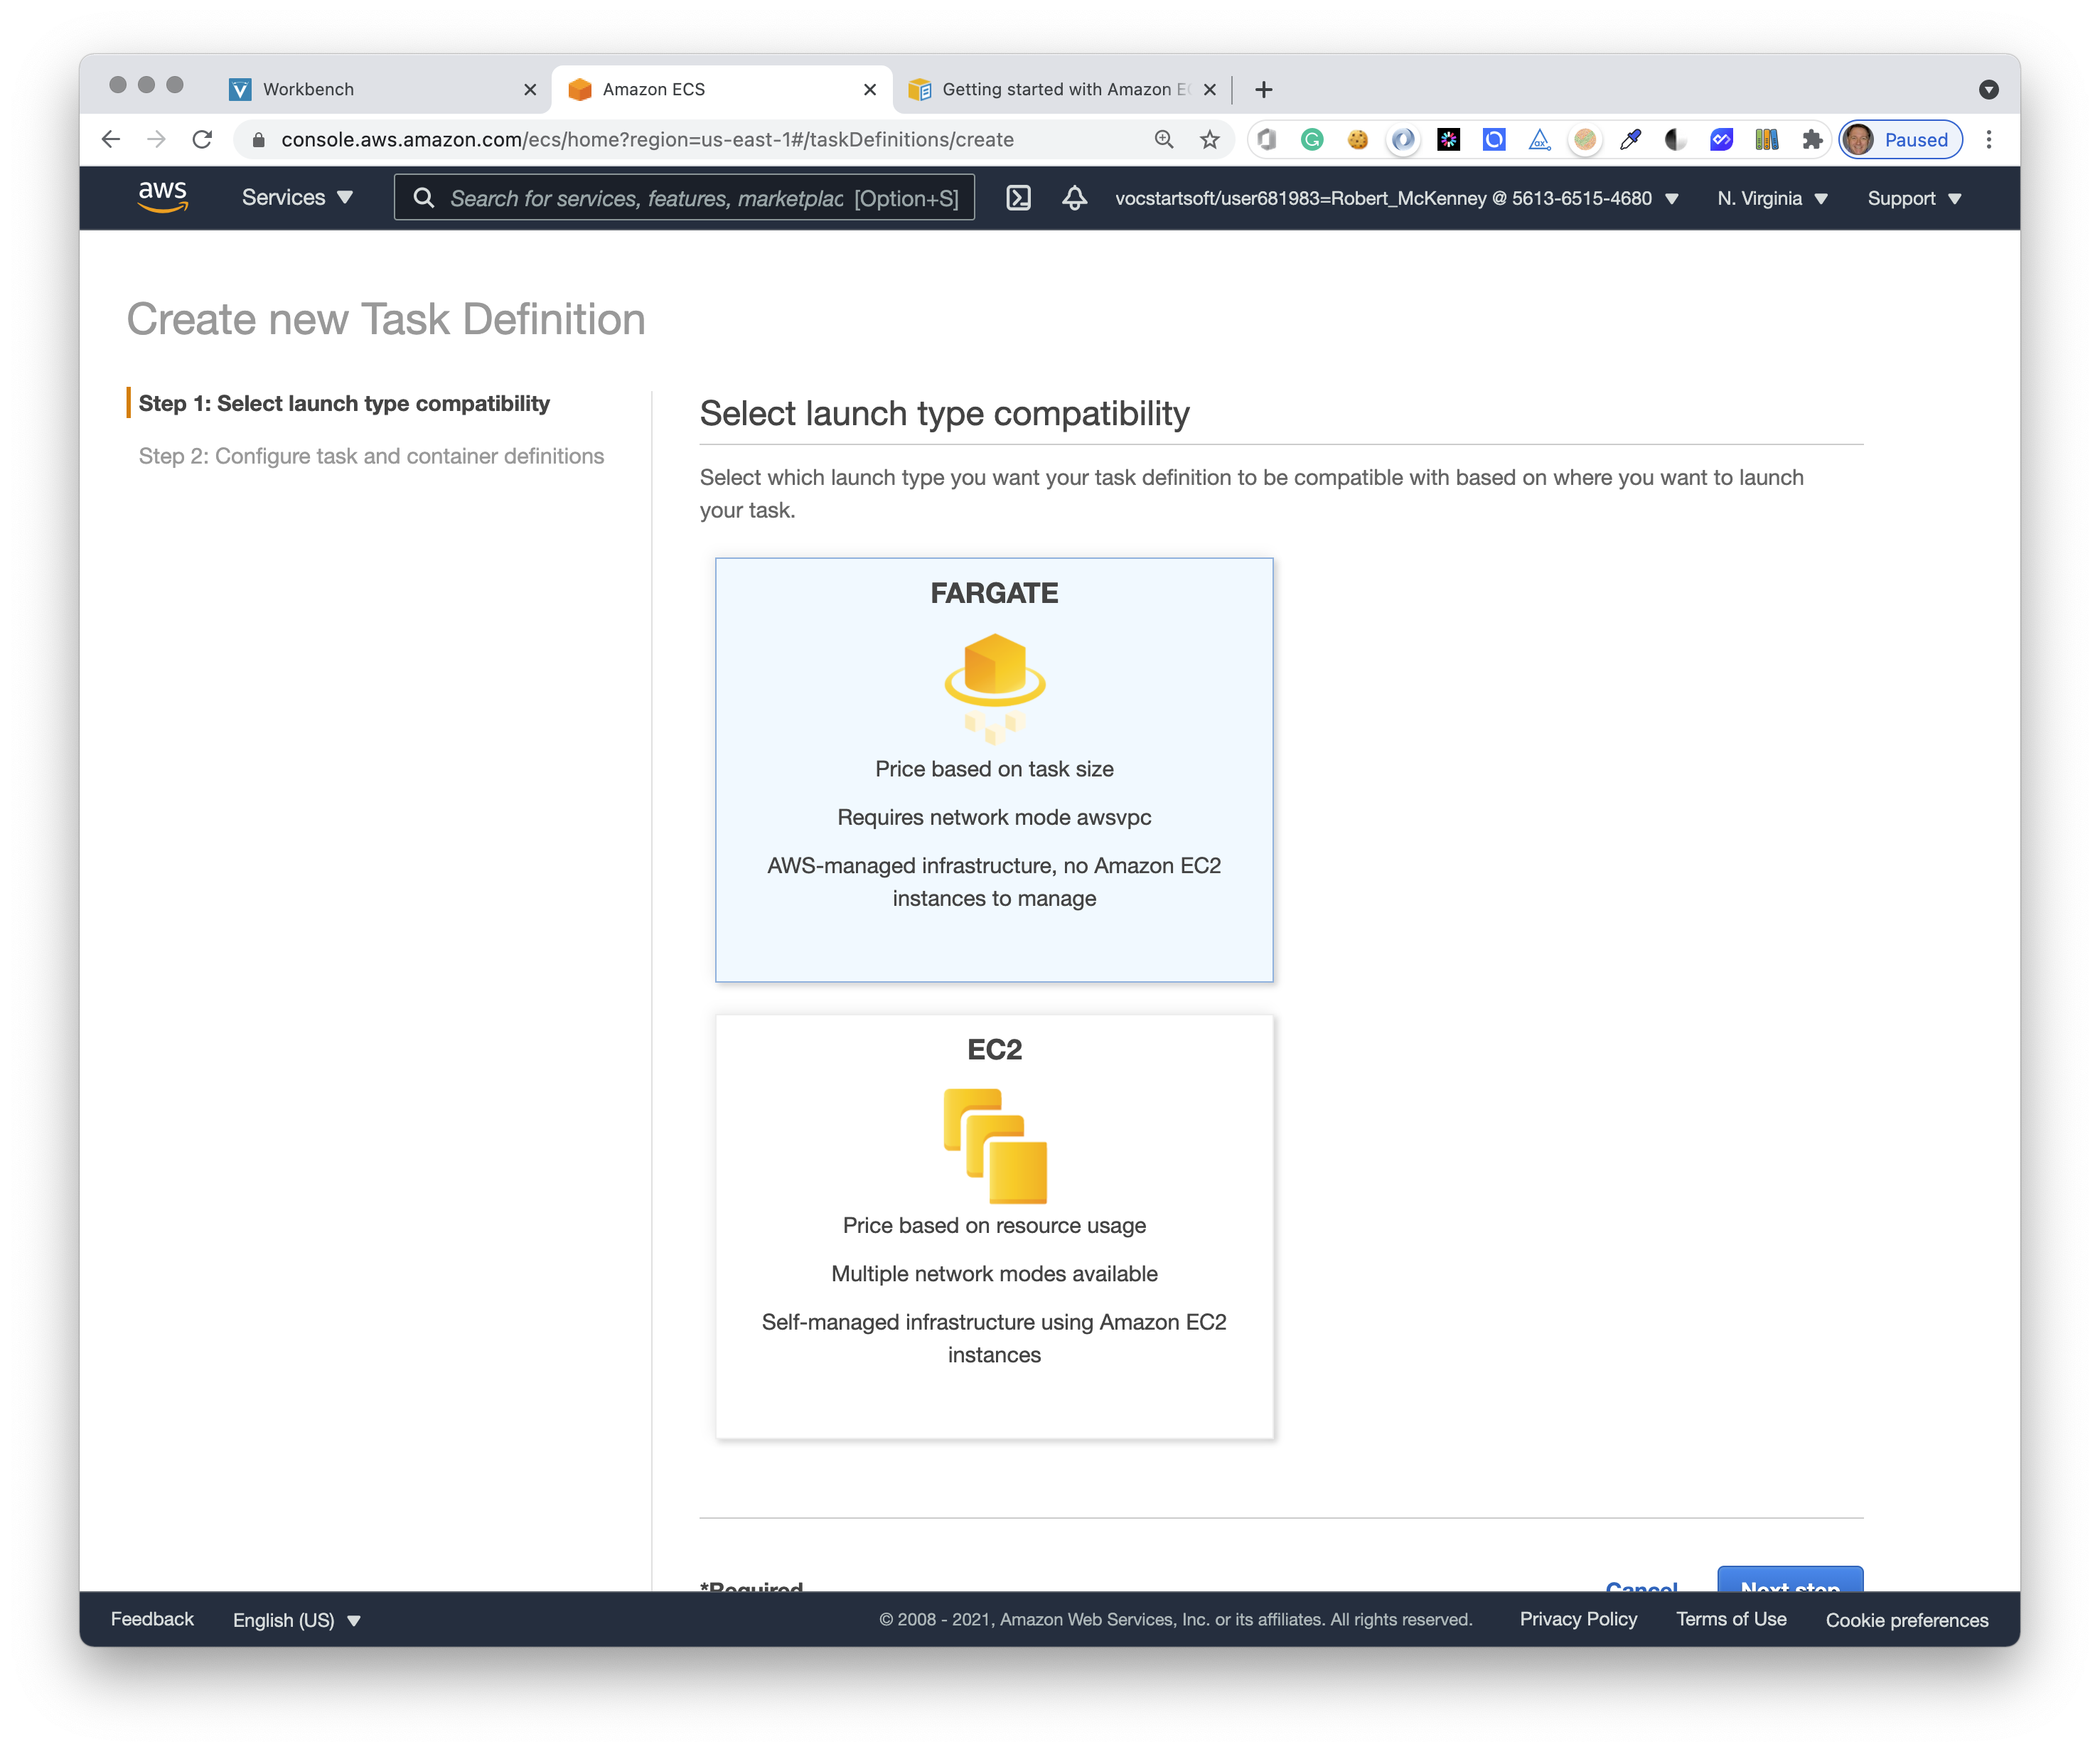Open the N. Virginia region dropdown

(x=1772, y=198)
